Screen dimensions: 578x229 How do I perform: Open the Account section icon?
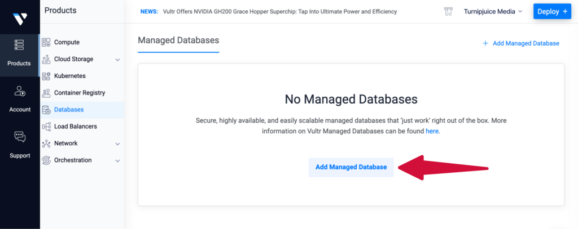20,92
